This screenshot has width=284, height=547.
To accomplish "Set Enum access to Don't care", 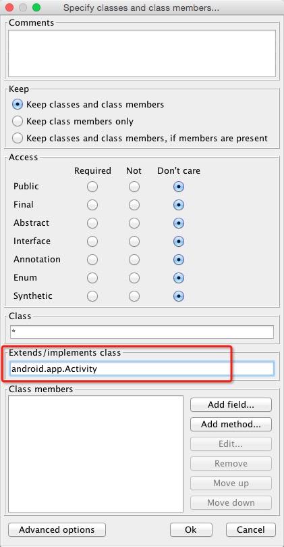I will click(x=179, y=278).
